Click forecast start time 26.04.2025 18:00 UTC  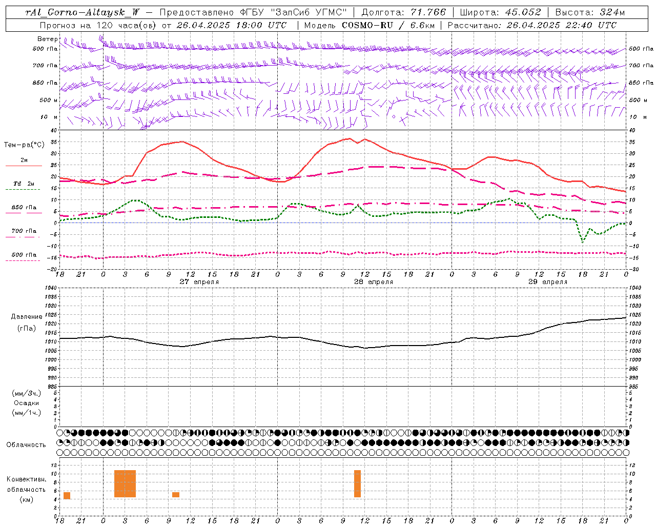[231, 25]
